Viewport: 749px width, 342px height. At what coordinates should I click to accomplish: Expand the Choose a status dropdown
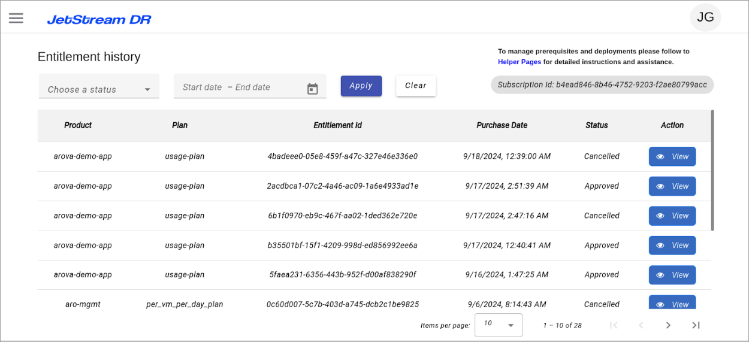coord(99,89)
